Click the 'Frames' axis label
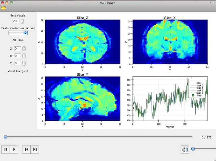216x161 pixels. 170,127
